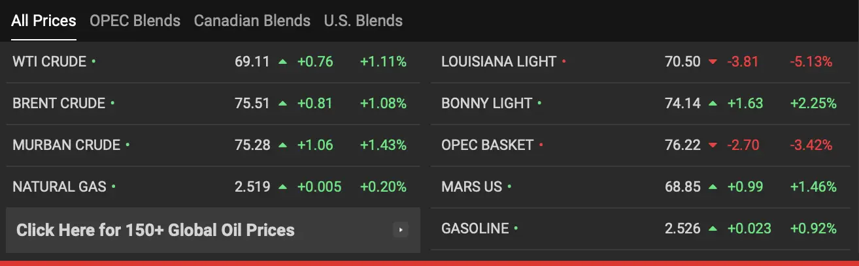Switch to U.S. Blends tab
The height and width of the screenshot is (266, 859).
(x=363, y=21)
